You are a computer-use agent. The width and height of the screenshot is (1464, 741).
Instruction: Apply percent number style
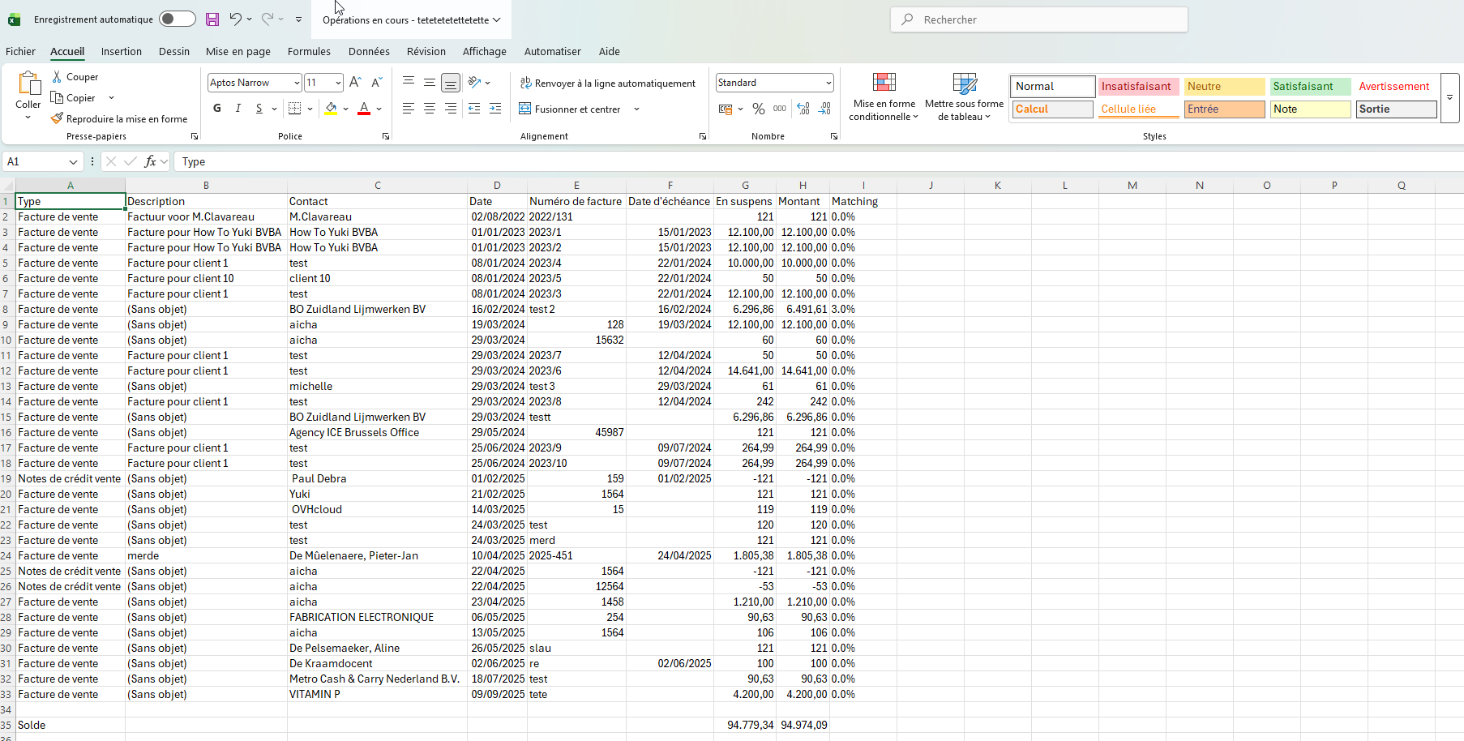pos(759,109)
